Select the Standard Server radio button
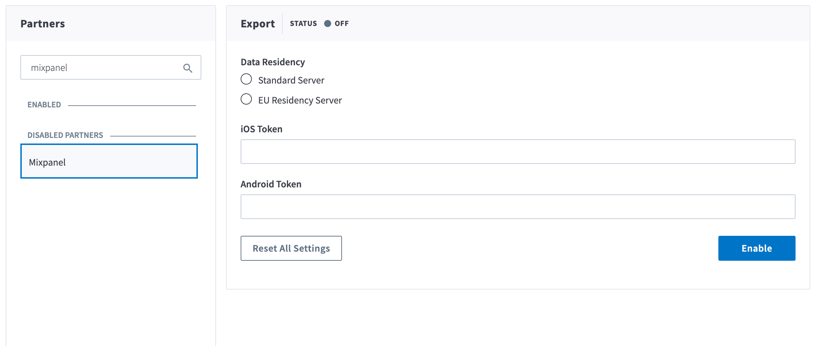818x346 pixels. 246,79
